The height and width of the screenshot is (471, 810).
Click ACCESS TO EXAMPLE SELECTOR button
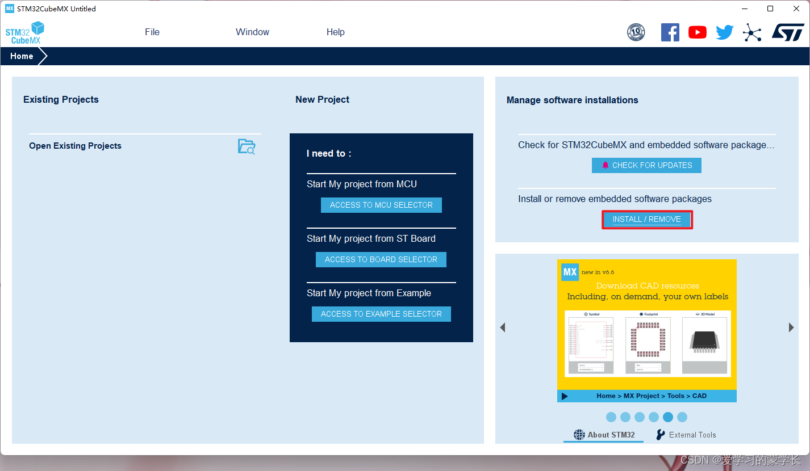click(x=381, y=314)
